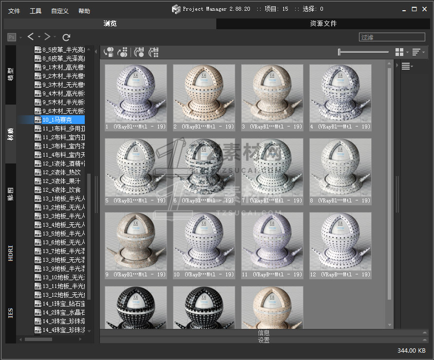Screen dimensions: 434x360
Task: Click the second material sphere icon in toolbar
Action: coord(123,52)
